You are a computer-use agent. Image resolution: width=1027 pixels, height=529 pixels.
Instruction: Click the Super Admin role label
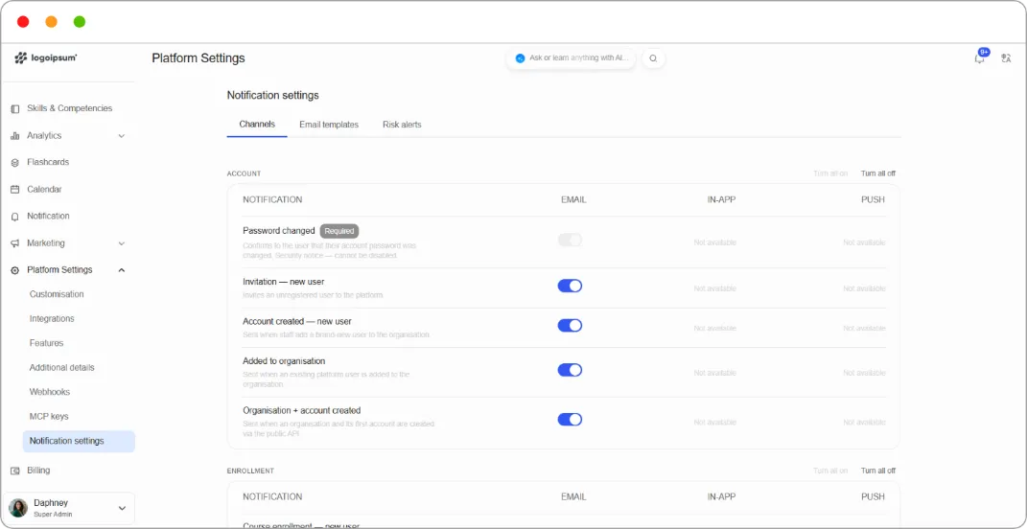pyautogui.click(x=53, y=515)
